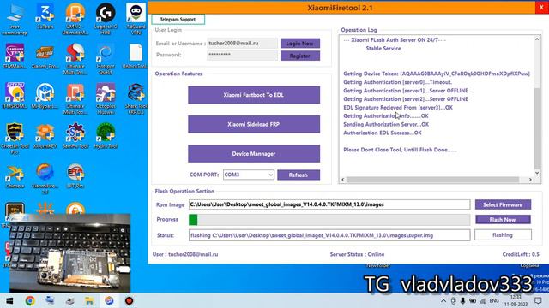
Task: Click Operation Log horizontal scrollbar left arrow
Action: coord(343,180)
